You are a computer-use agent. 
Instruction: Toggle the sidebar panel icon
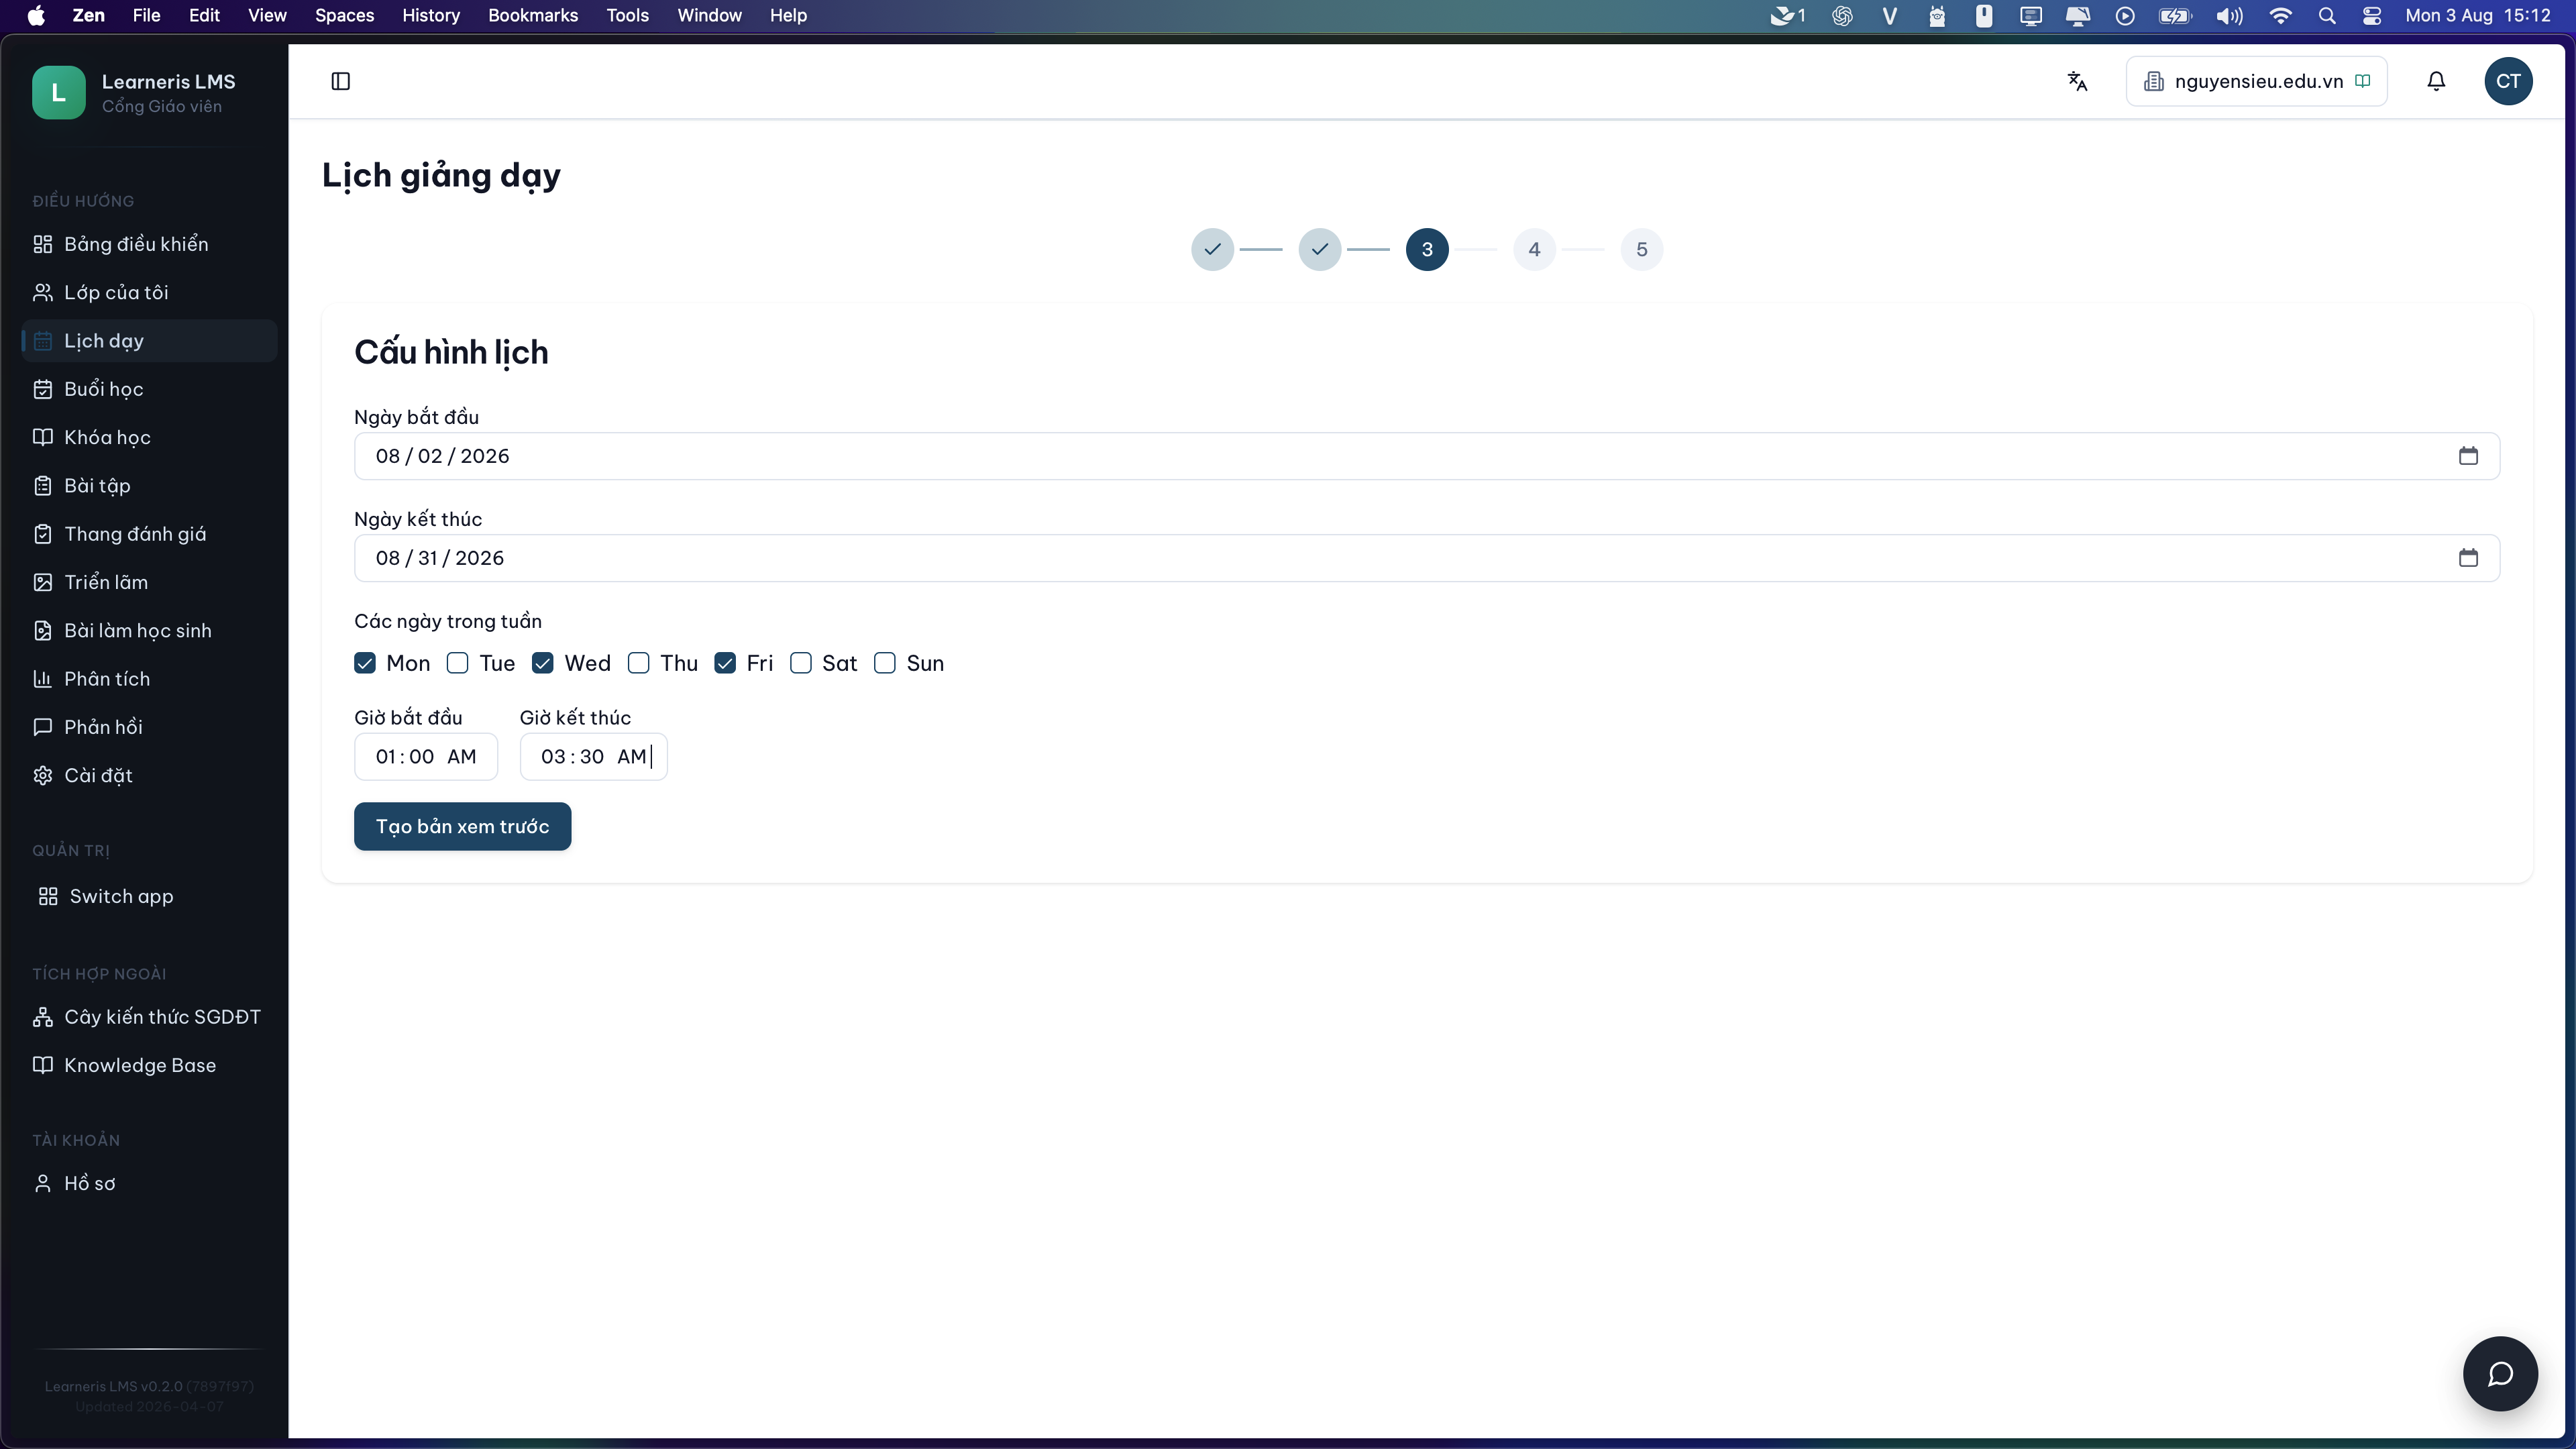340,81
